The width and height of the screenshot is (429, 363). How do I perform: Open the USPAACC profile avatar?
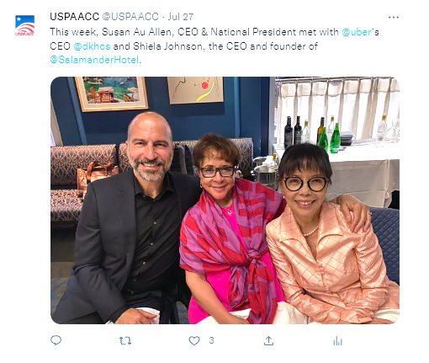[x=24, y=25]
